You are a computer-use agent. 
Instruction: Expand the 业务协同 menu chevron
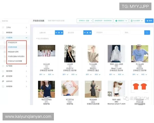26,81
